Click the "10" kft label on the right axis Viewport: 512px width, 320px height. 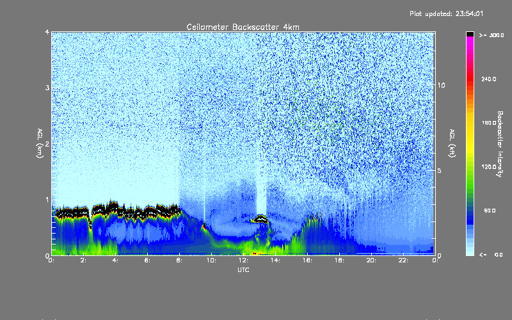pyautogui.click(x=441, y=86)
